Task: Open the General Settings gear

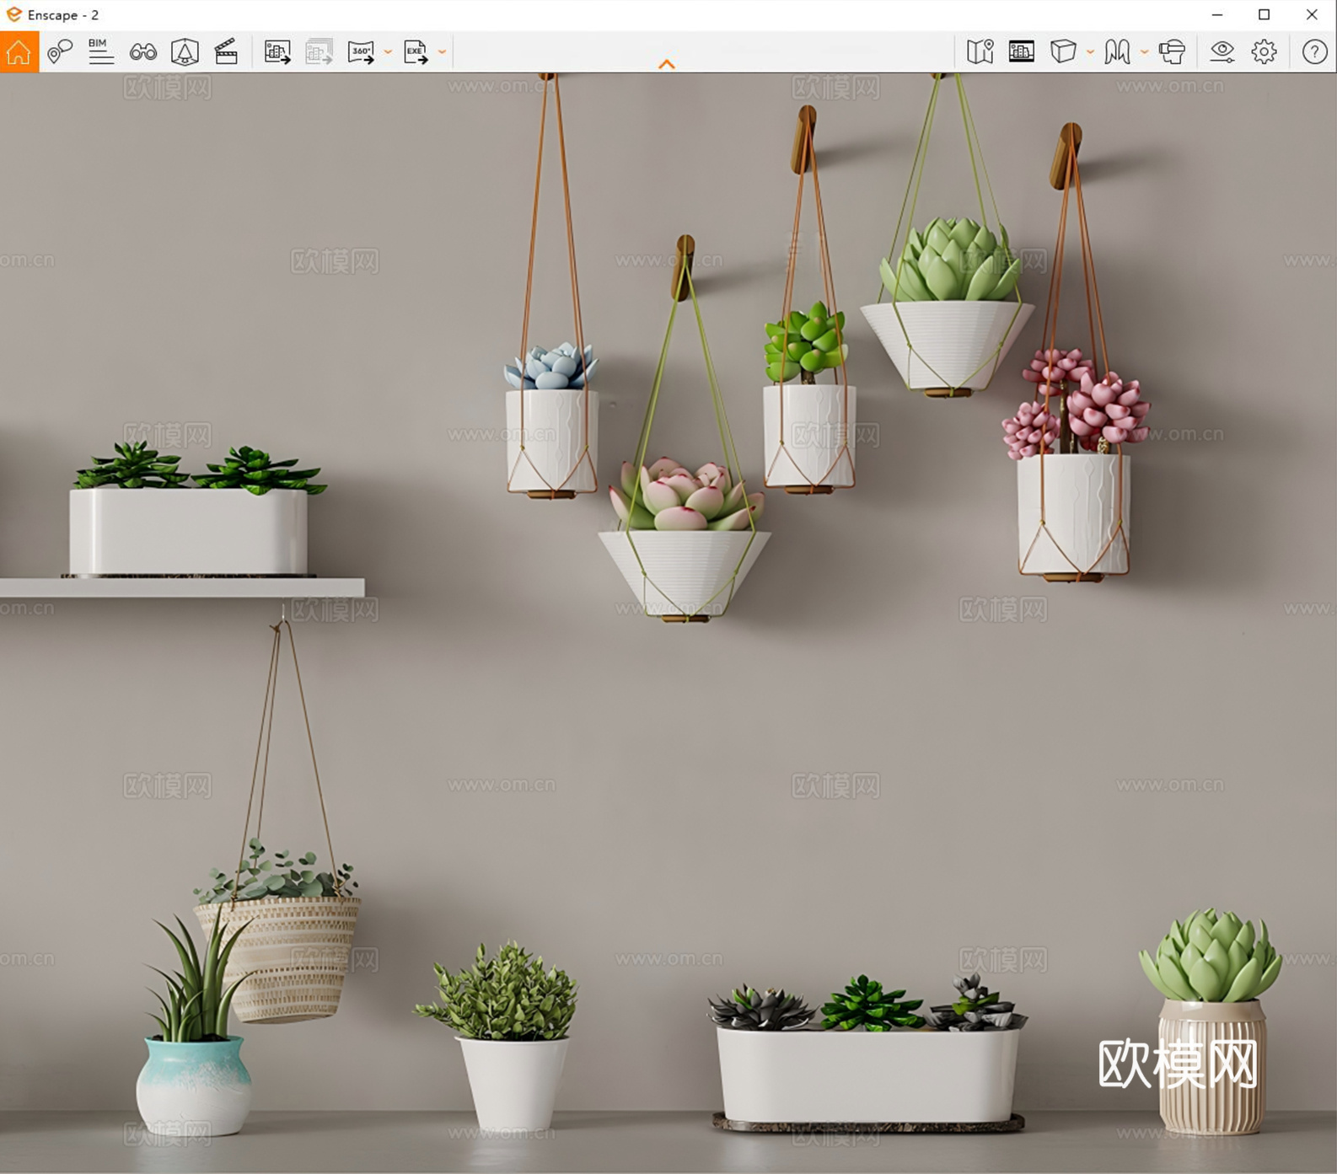Action: [1264, 52]
